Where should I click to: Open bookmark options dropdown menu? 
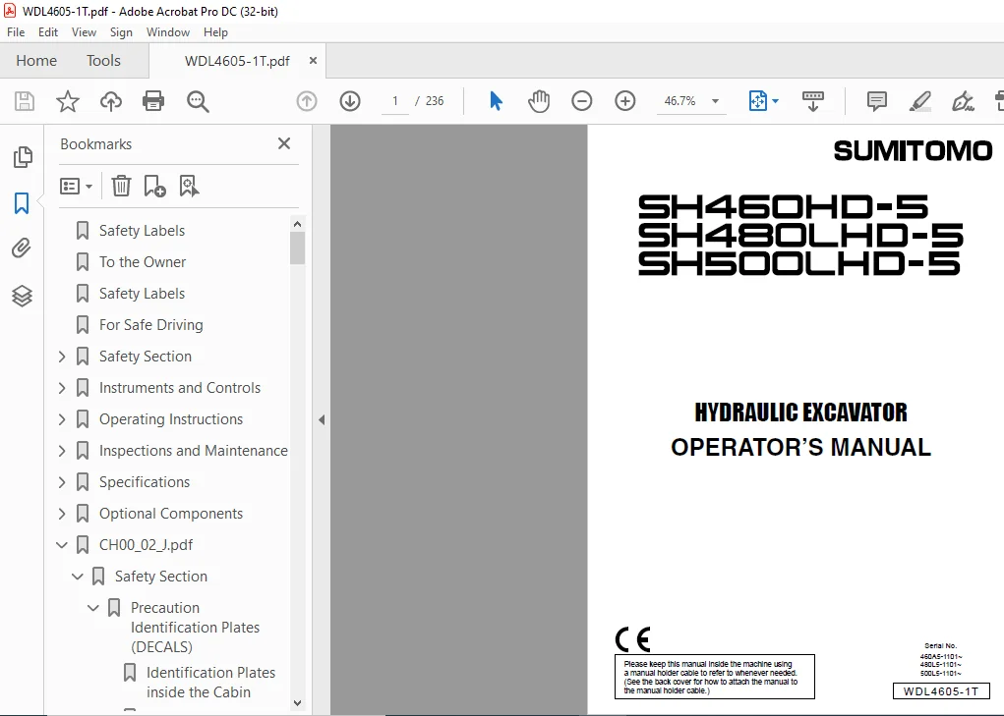click(76, 186)
